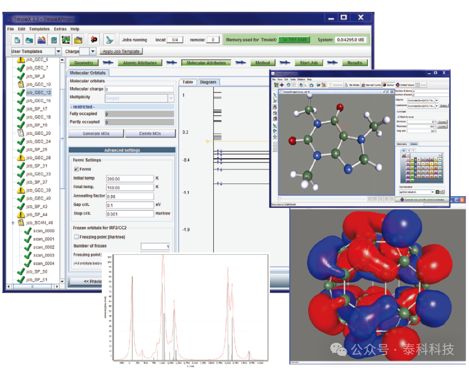Click third icon in viewer's left side toolbar
Screen dimensions: 469x368
click(275, 107)
